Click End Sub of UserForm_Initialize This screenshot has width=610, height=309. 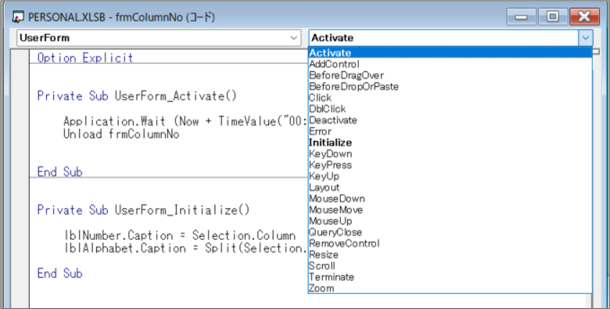[60, 274]
